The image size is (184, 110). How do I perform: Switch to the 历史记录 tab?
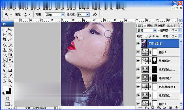(160, 26)
